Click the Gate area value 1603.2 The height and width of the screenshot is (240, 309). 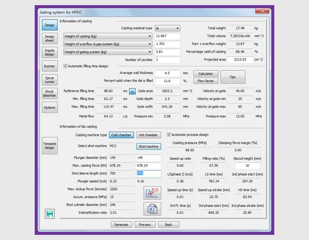point(167,91)
